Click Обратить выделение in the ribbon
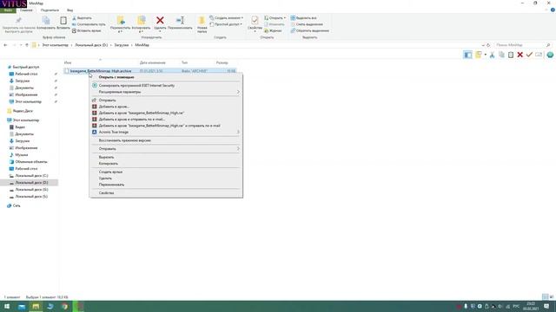Screen dimensions: 556x312 [x=310, y=31]
